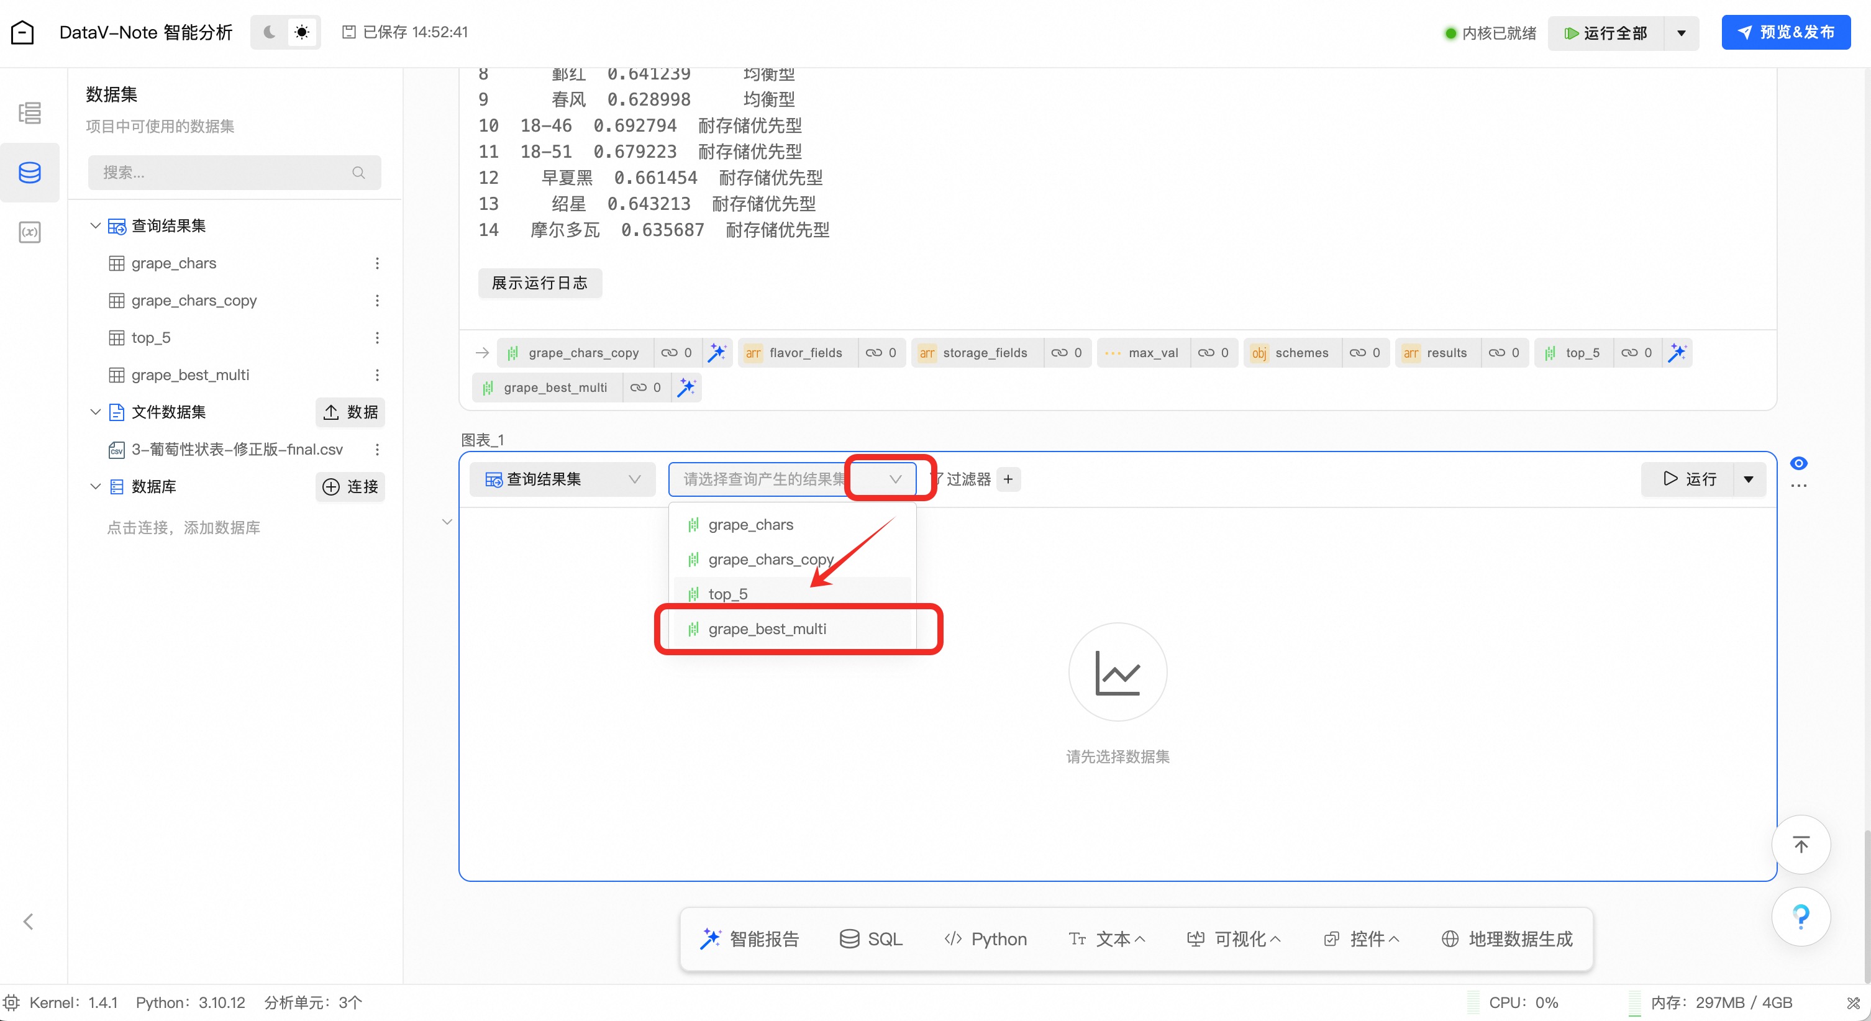
Task: Open the help question mark button
Action: pyautogui.click(x=1801, y=917)
